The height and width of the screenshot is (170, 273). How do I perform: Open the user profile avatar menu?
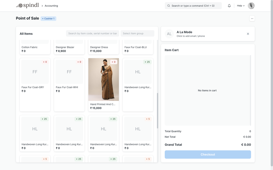pyautogui.click(x=251, y=6)
